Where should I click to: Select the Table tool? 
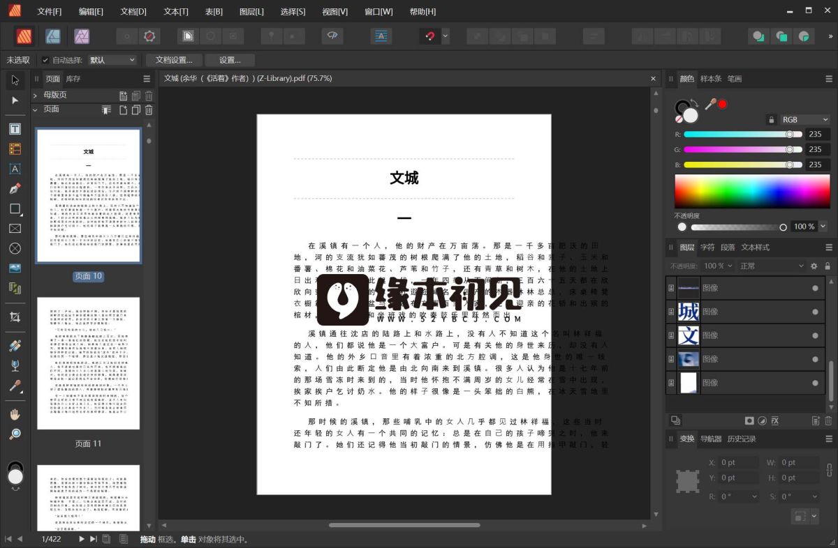point(15,149)
